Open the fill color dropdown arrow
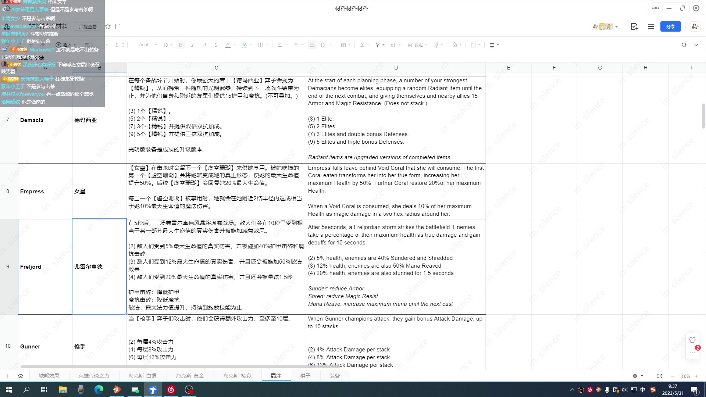This screenshot has height=397, width=706. [251, 45]
